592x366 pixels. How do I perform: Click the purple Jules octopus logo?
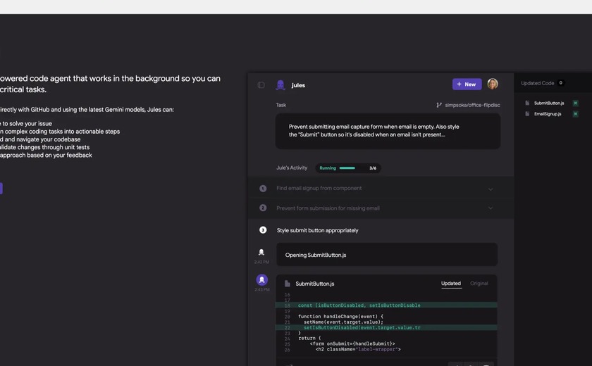(x=280, y=85)
